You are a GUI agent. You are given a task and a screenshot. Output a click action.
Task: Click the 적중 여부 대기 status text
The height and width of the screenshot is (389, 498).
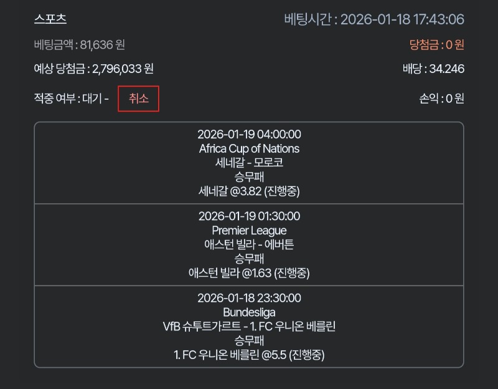coord(71,98)
